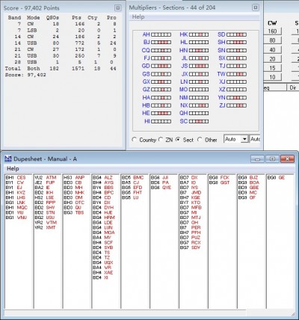The width and height of the screenshot is (299, 320).
Task: Click the N1MM icon in Dupesheet title bar
Action: pos(8,159)
